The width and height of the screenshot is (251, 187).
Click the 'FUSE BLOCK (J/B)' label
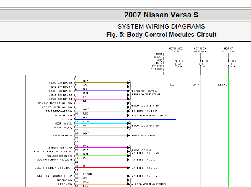(x=158, y=57)
